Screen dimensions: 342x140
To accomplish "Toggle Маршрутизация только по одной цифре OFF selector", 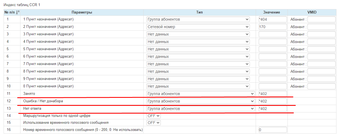I will (x=153, y=116).
